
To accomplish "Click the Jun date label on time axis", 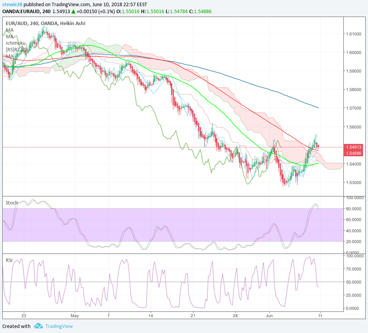I will 269,316.
